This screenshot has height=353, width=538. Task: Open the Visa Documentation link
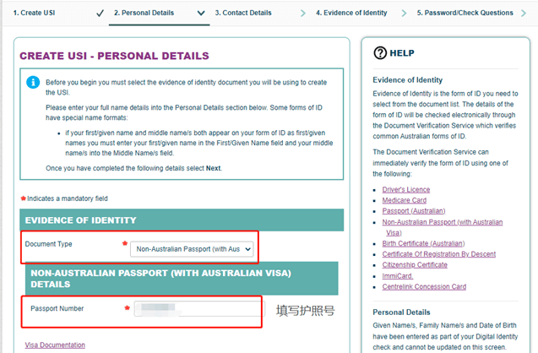tap(55, 345)
